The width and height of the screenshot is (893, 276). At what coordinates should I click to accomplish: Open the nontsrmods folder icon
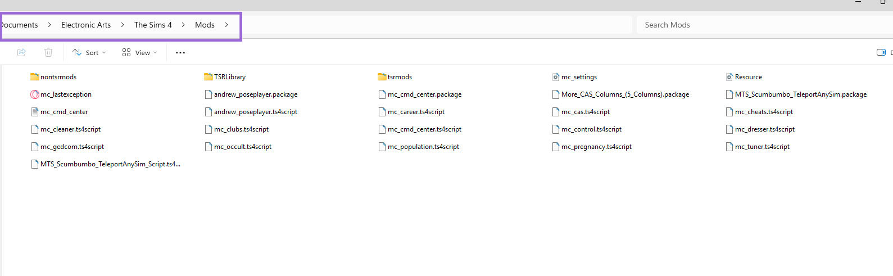(34, 77)
